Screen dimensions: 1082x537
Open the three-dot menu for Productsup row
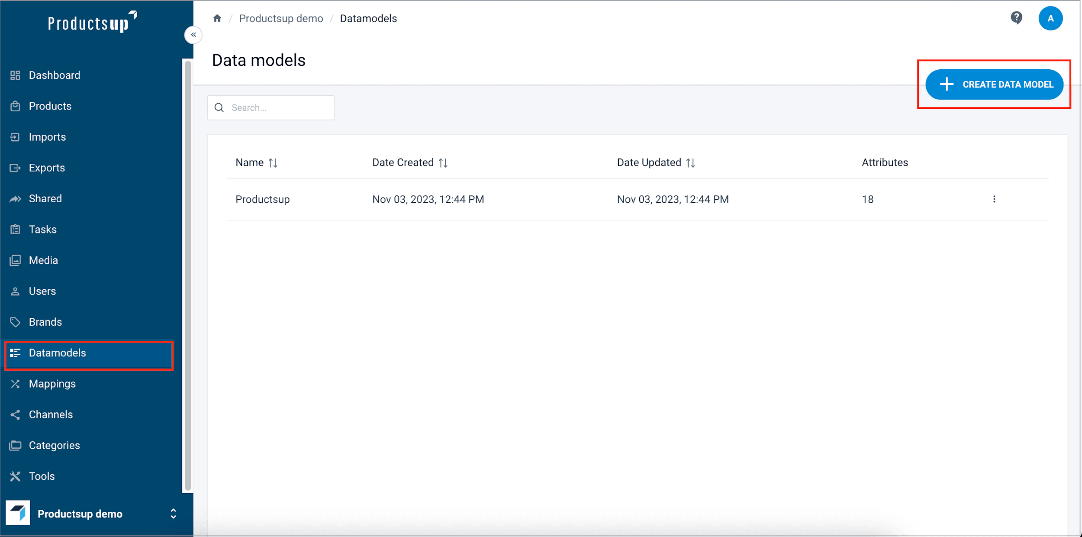point(994,199)
